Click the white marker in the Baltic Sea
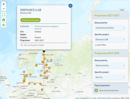130x99 pixels. click(x=41, y=71)
